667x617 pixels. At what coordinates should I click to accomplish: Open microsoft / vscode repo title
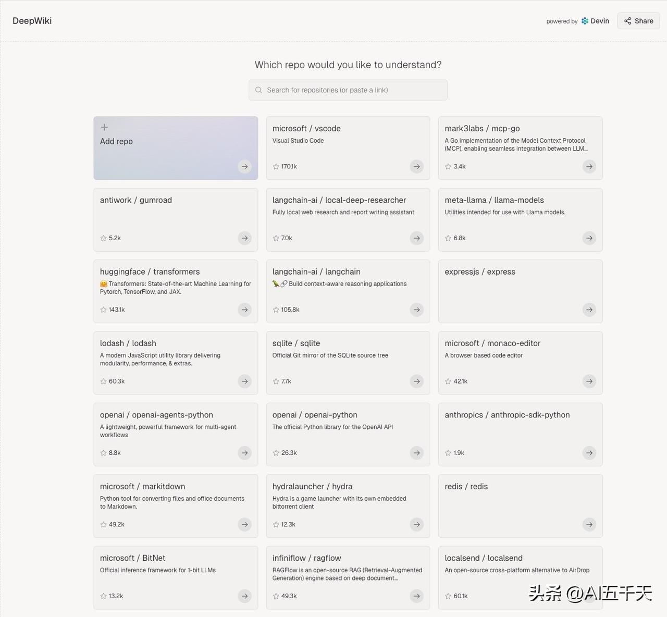(x=306, y=129)
